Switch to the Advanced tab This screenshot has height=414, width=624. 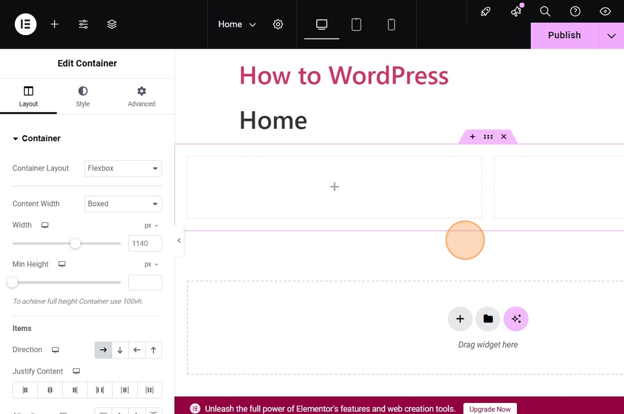[142, 97]
